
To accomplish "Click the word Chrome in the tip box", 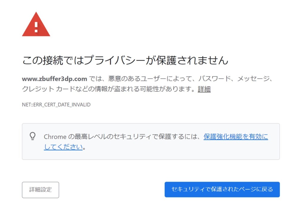I will click(55, 137).
